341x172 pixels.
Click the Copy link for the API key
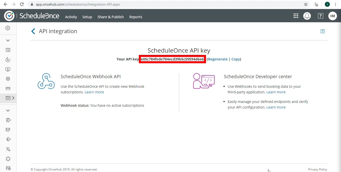click(x=236, y=59)
